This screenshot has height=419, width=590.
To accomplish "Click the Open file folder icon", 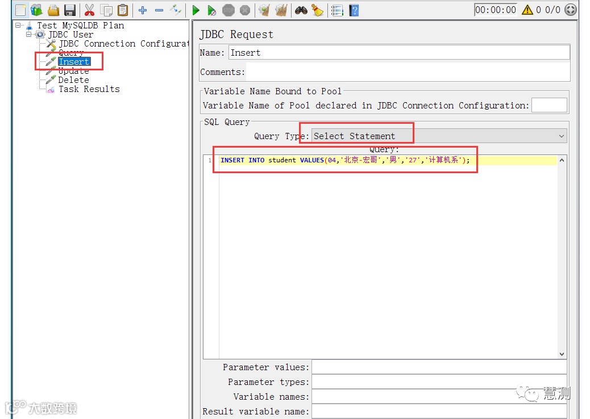I will point(53,10).
